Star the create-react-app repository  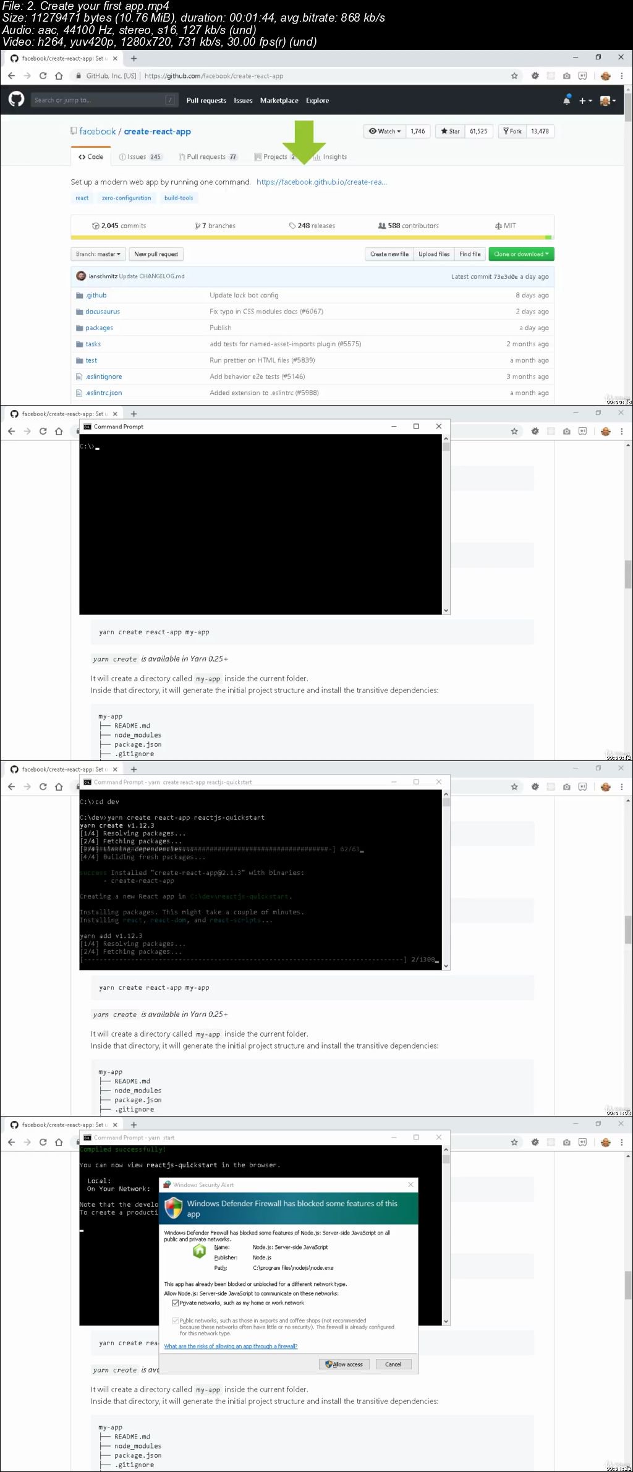[450, 131]
